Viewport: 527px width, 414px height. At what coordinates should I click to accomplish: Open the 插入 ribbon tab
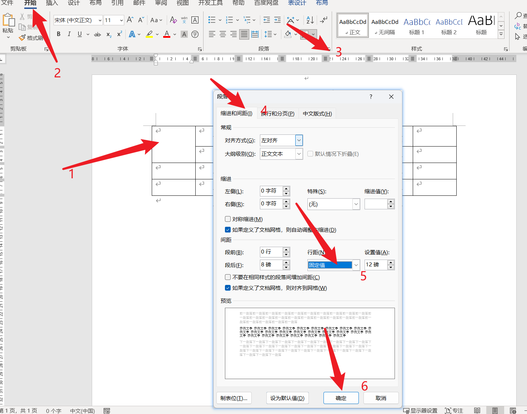[x=52, y=3]
